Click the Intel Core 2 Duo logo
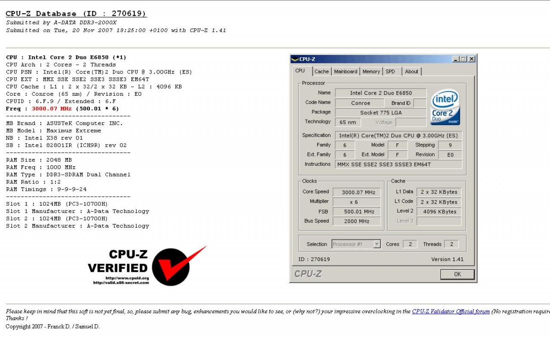The image size is (550, 338). (445, 107)
